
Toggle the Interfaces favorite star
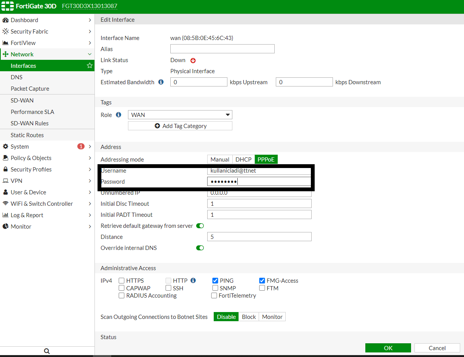[x=90, y=66]
